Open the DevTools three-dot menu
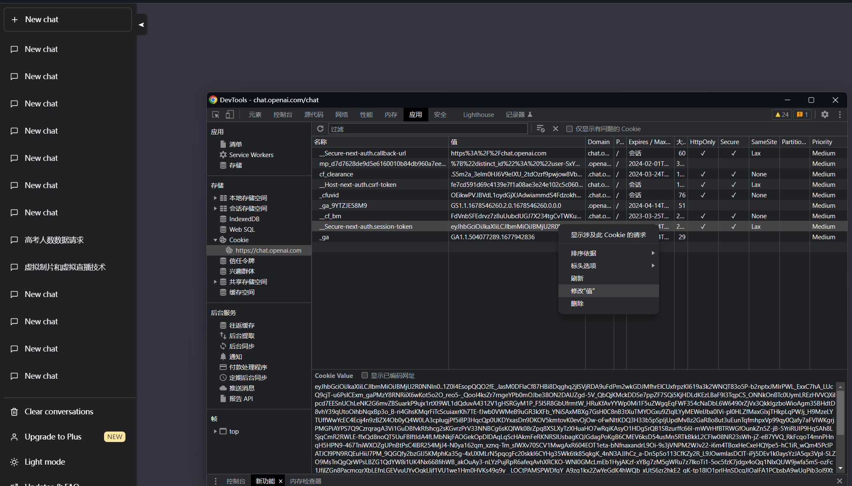Image resolution: width=852 pixels, height=486 pixels. (x=840, y=115)
